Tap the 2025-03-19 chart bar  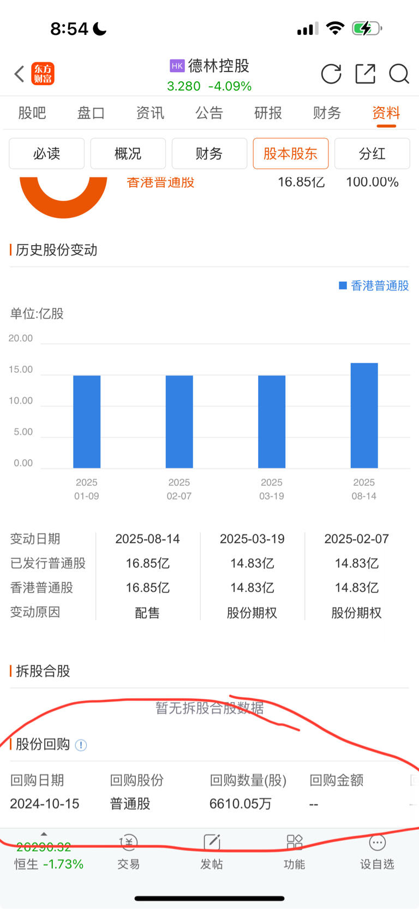[272, 421]
